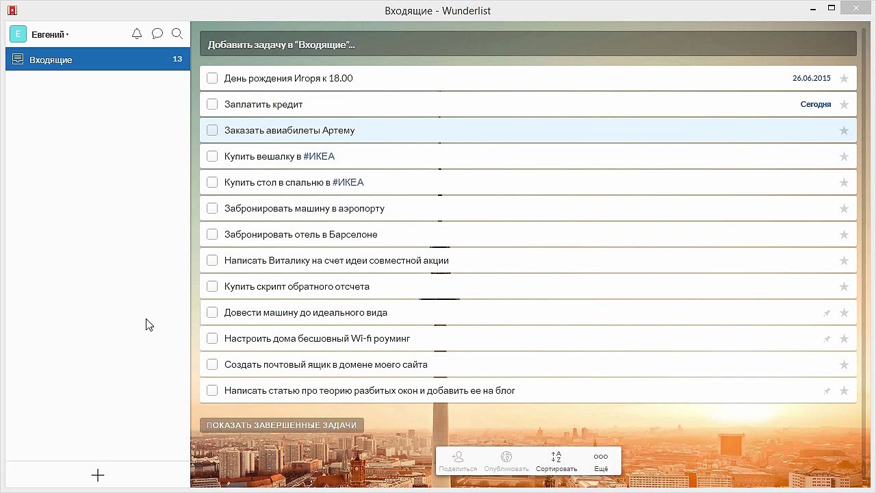Star the task 'Заказать авиабилеты Артему'
Viewport: 876px width, 493px height.
(x=844, y=130)
